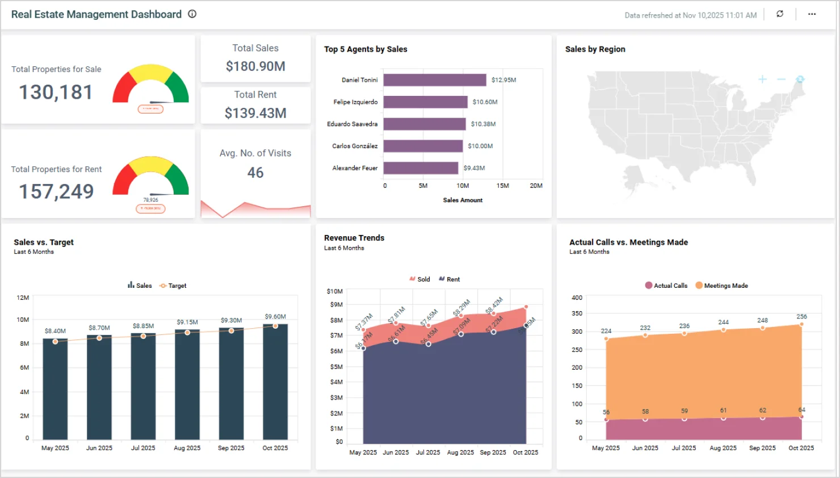Click the Aug 2025 bar in Sales vs. Target
The height and width of the screenshot is (478, 840).
[x=187, y=384]
